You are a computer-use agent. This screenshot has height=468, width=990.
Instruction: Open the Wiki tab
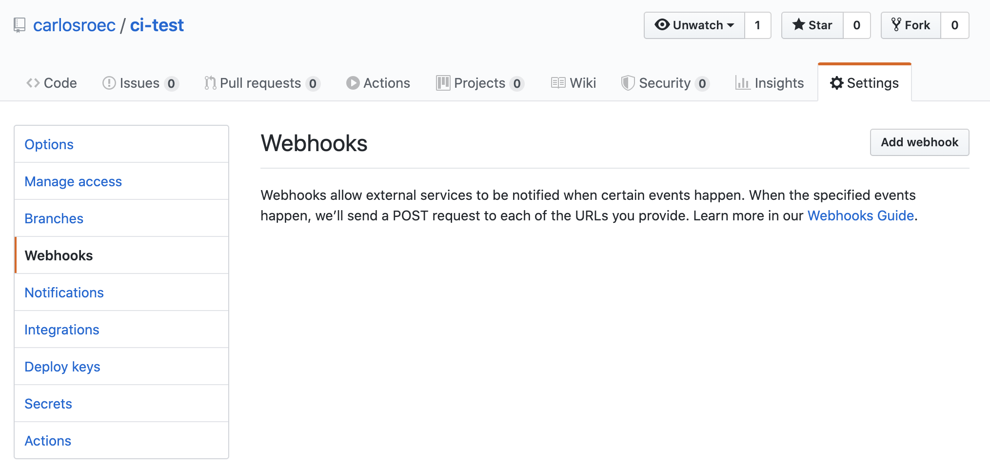(x=574, y=83)
